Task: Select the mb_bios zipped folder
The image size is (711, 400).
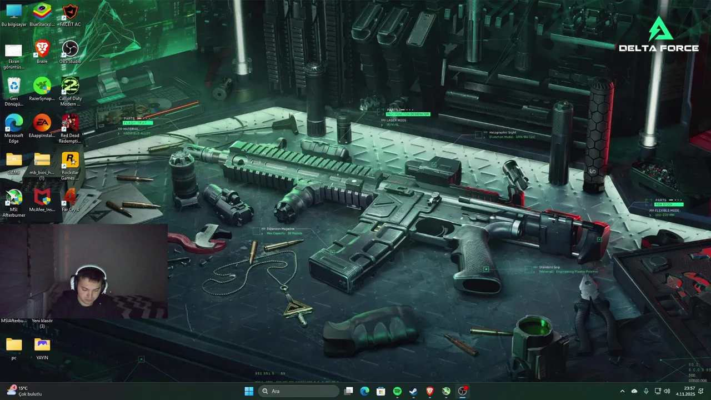Action: 42,166
